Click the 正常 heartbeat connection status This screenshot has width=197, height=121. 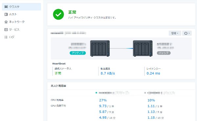pyautogui.click(x=58, y=73)
